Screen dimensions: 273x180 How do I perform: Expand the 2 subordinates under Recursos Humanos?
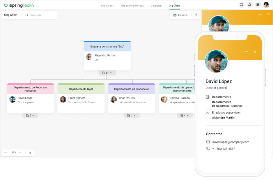30,115
